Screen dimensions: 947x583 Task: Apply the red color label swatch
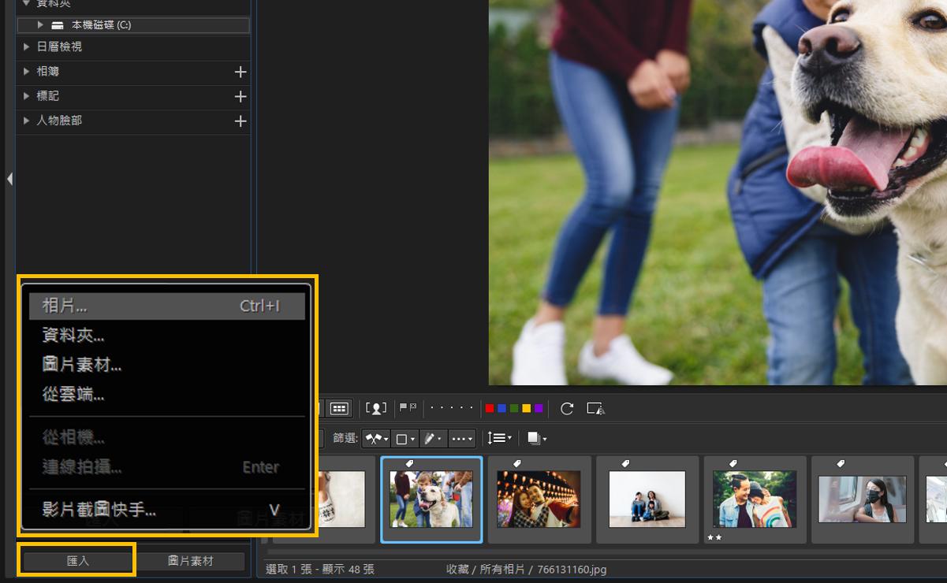coord(490,408)
